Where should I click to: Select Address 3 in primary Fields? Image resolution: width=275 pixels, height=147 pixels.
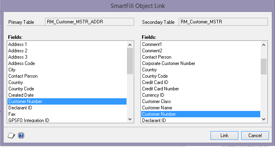(67, 57)
